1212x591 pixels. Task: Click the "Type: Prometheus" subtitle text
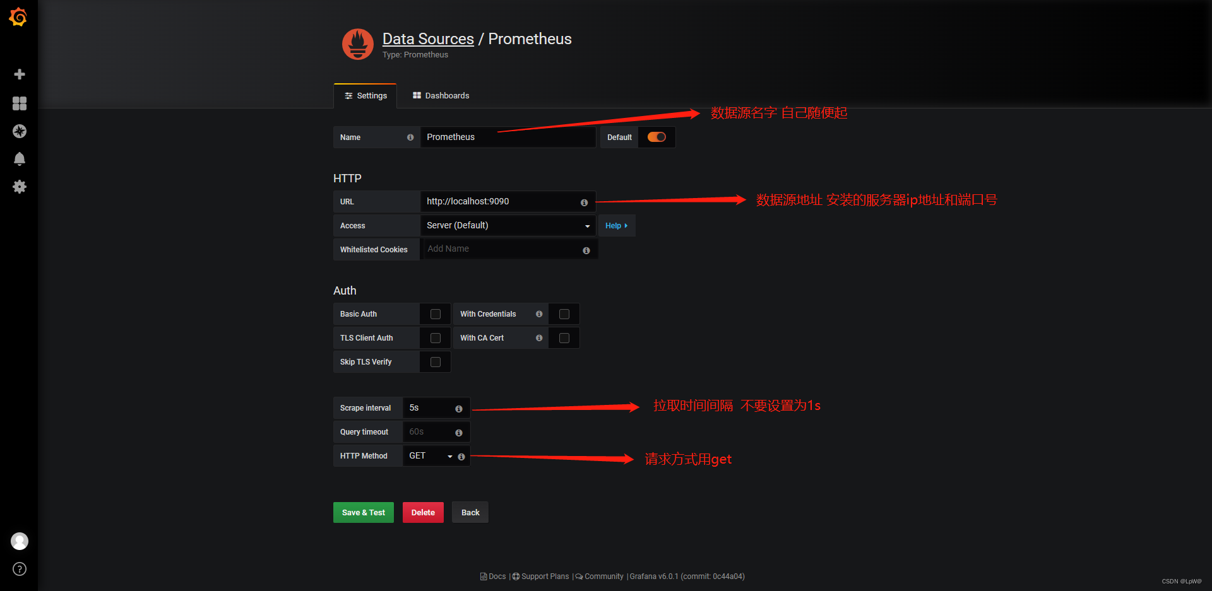click(415, 55)
